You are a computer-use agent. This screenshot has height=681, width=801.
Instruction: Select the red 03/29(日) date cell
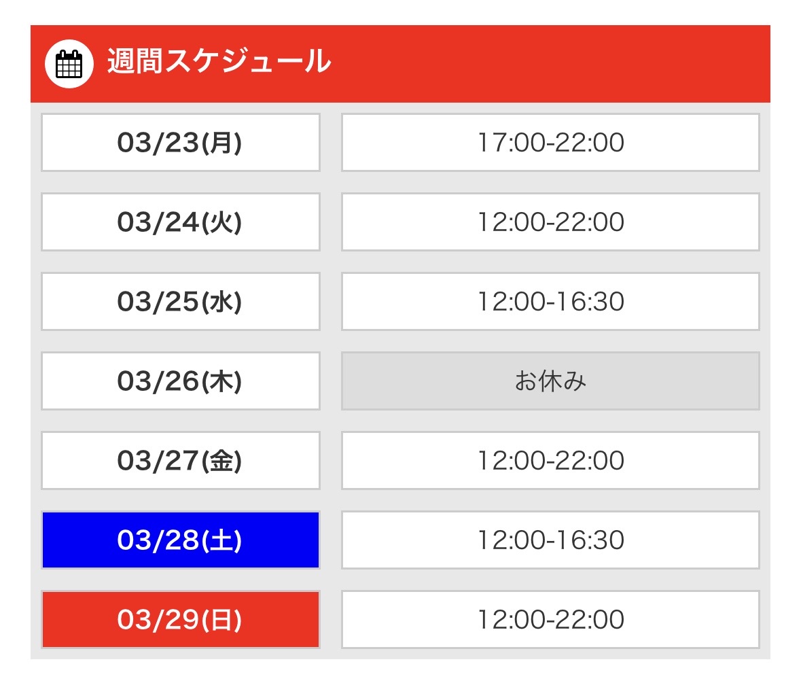pos(180,620)
